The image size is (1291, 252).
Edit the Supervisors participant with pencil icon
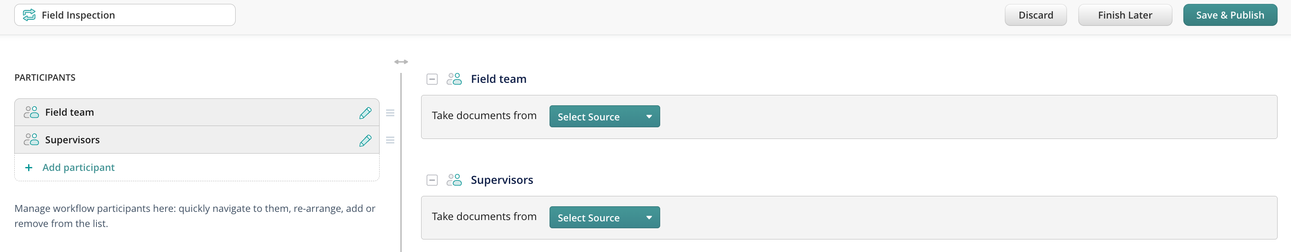click(365, 141)
